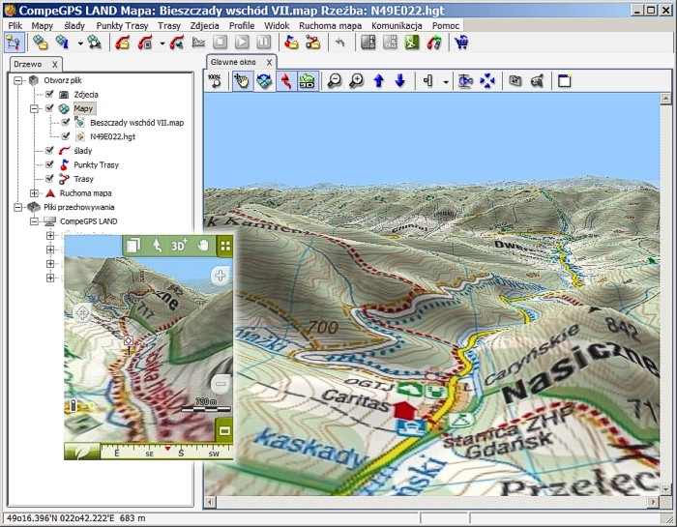Click the new window icon in map toolbar

(564, 80)
